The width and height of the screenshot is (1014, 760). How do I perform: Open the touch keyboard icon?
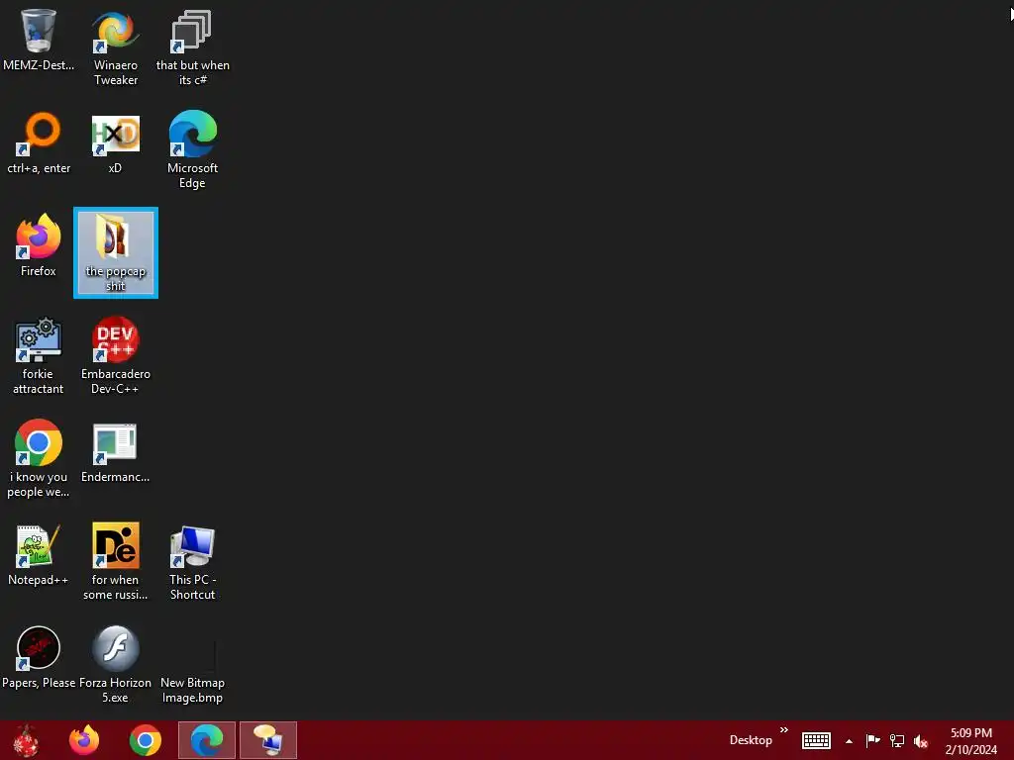(816, 740)
